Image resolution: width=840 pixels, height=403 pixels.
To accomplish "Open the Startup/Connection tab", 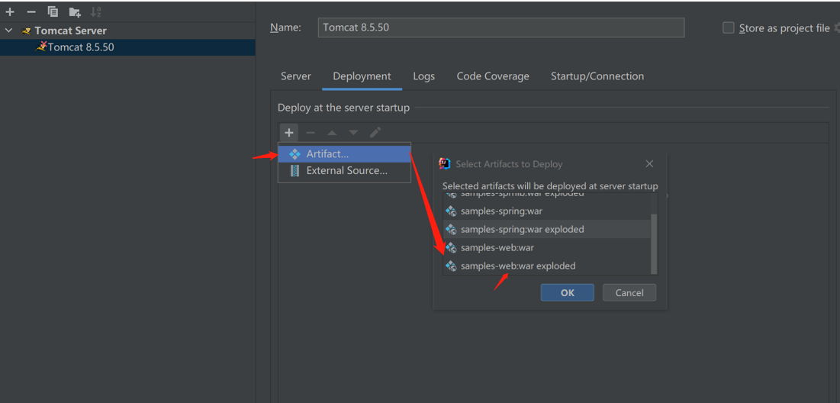I will 597,76.
